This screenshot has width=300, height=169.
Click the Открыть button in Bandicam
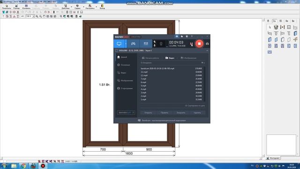[148, 113]
